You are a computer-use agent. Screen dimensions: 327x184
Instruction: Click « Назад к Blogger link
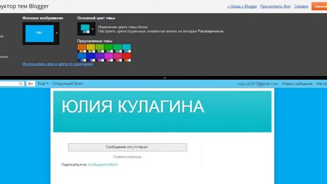242,6
